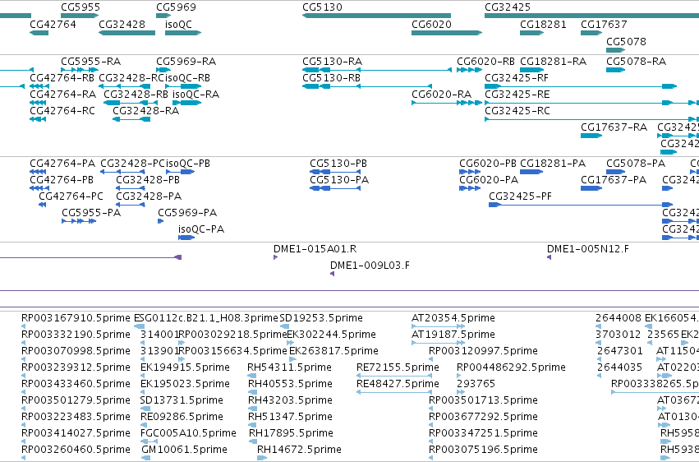The height and width of the screenshot is (462, 699).
Task: Select the EK263817.5prime EST label
Action: click(x=333, y=351)
